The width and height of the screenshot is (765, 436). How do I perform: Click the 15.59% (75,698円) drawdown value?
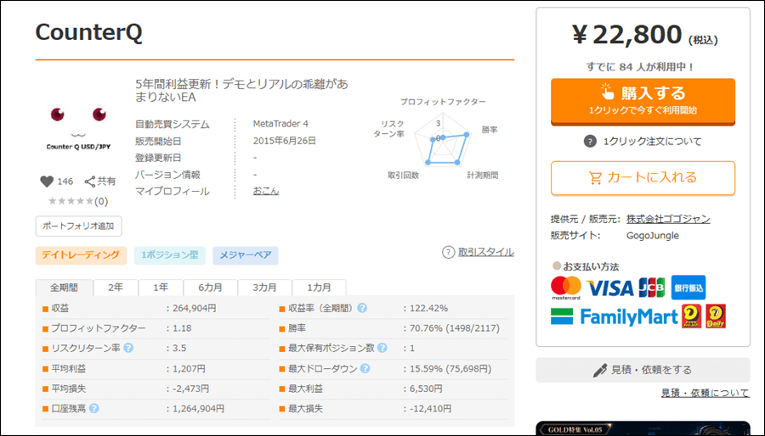tap(450, 369)
